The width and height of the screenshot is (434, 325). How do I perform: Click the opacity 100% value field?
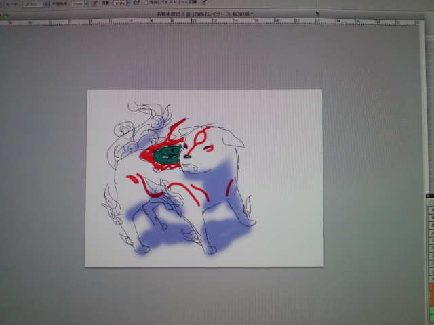point(78,4)
